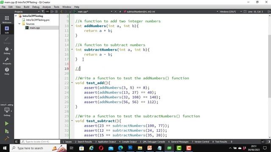Viewport: 271px width, 152px height.
Task: Fold the test_subtract function
Action: click(72, 121)
